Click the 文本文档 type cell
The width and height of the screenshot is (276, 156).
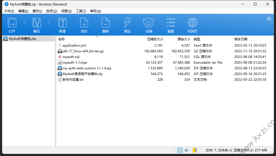tap(200, 80)
